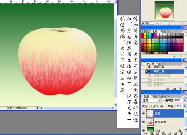The image size is (187, 135).
Task: Click the 背景 副本 apple thumbnail
Action: (150, 122)
